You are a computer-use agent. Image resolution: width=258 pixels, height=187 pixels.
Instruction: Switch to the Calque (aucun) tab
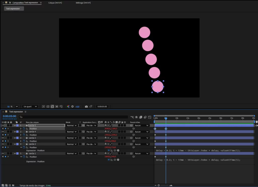[x=55, y=3]
